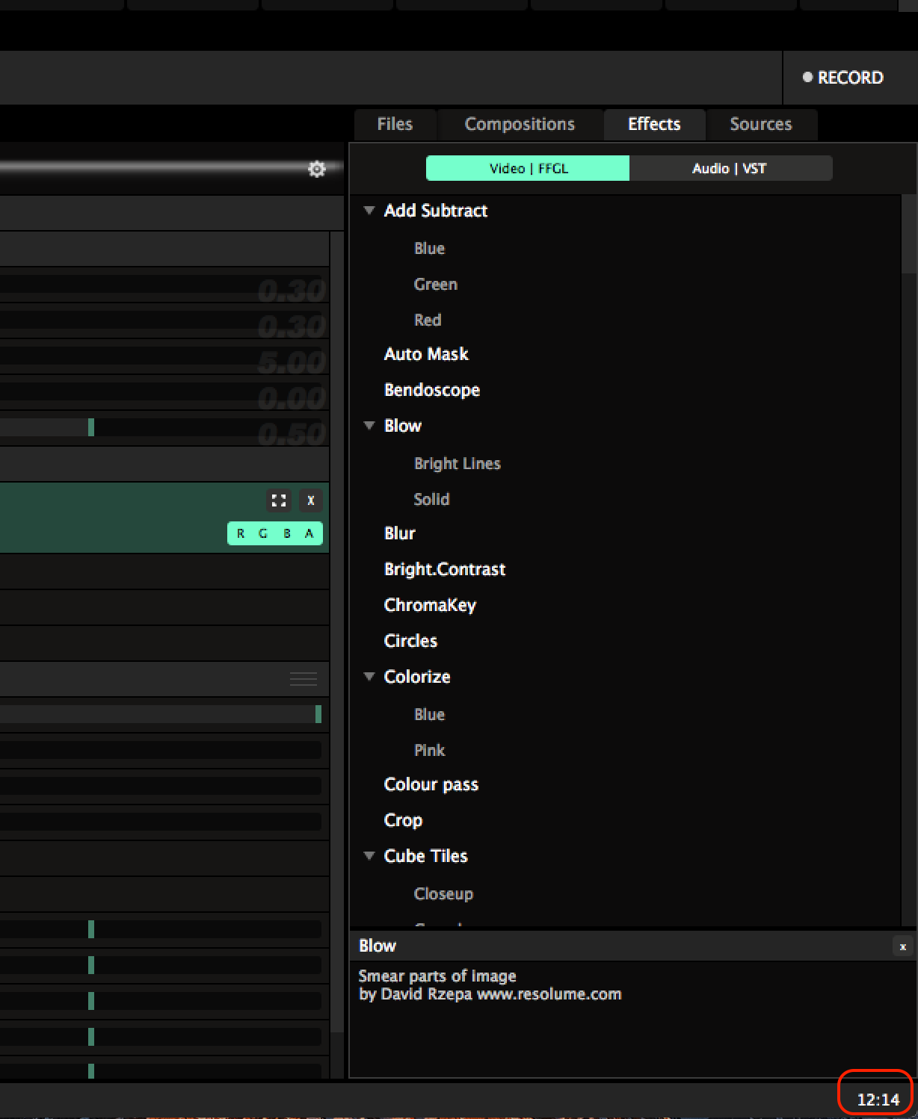Toggle the G channel button
918x1119 pixels.
[263, 533]
